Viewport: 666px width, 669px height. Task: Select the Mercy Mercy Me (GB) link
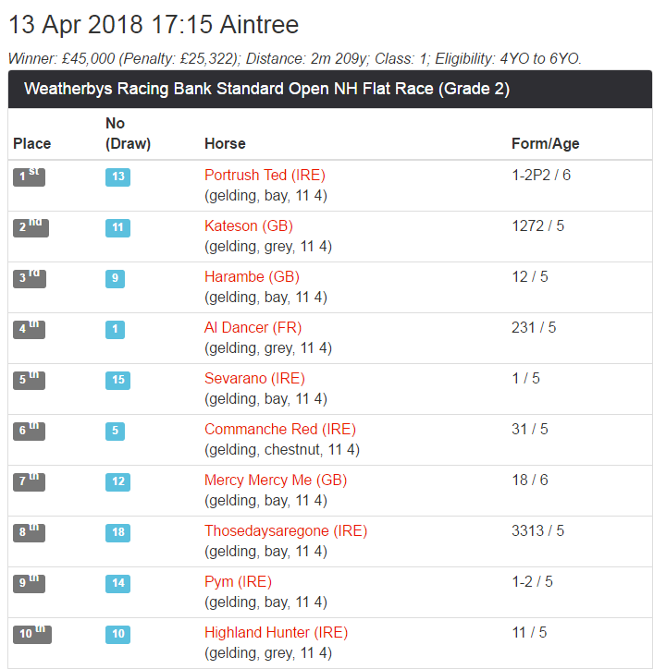pyautogui.click(x=275, y=480)
